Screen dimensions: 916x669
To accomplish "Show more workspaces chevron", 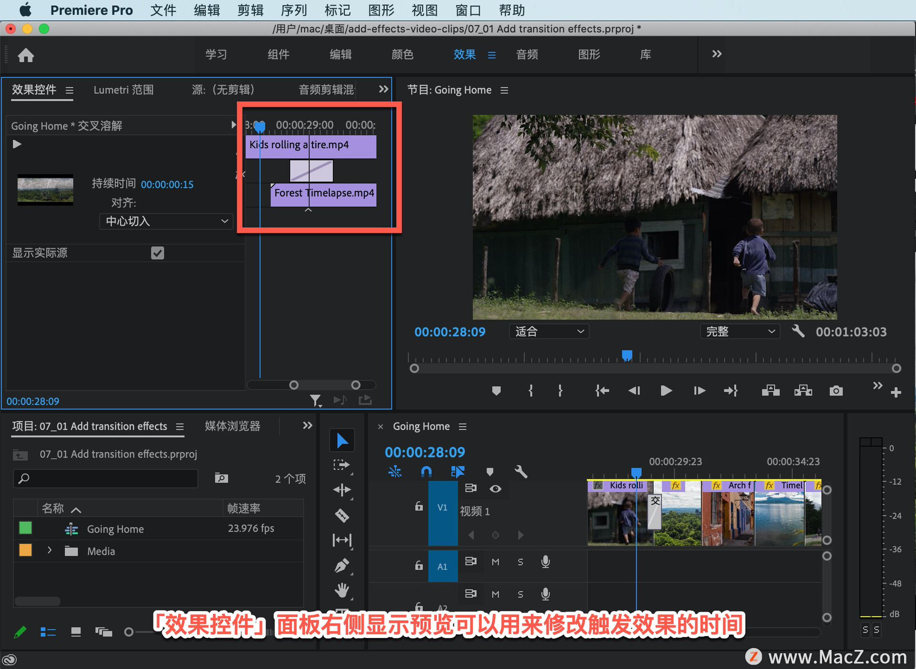I will pos(717,54).
